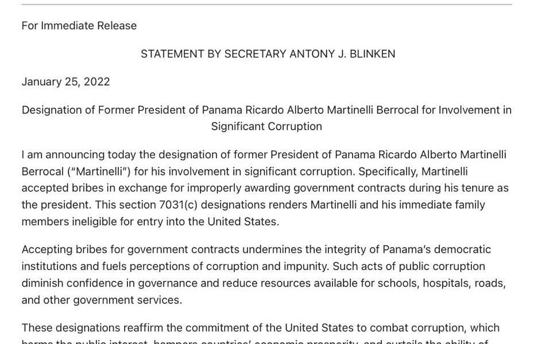Image resolution: width=534 pixels, height=344 pixels.
Task: Click the horizontal divider line at top
Action: 266,5
